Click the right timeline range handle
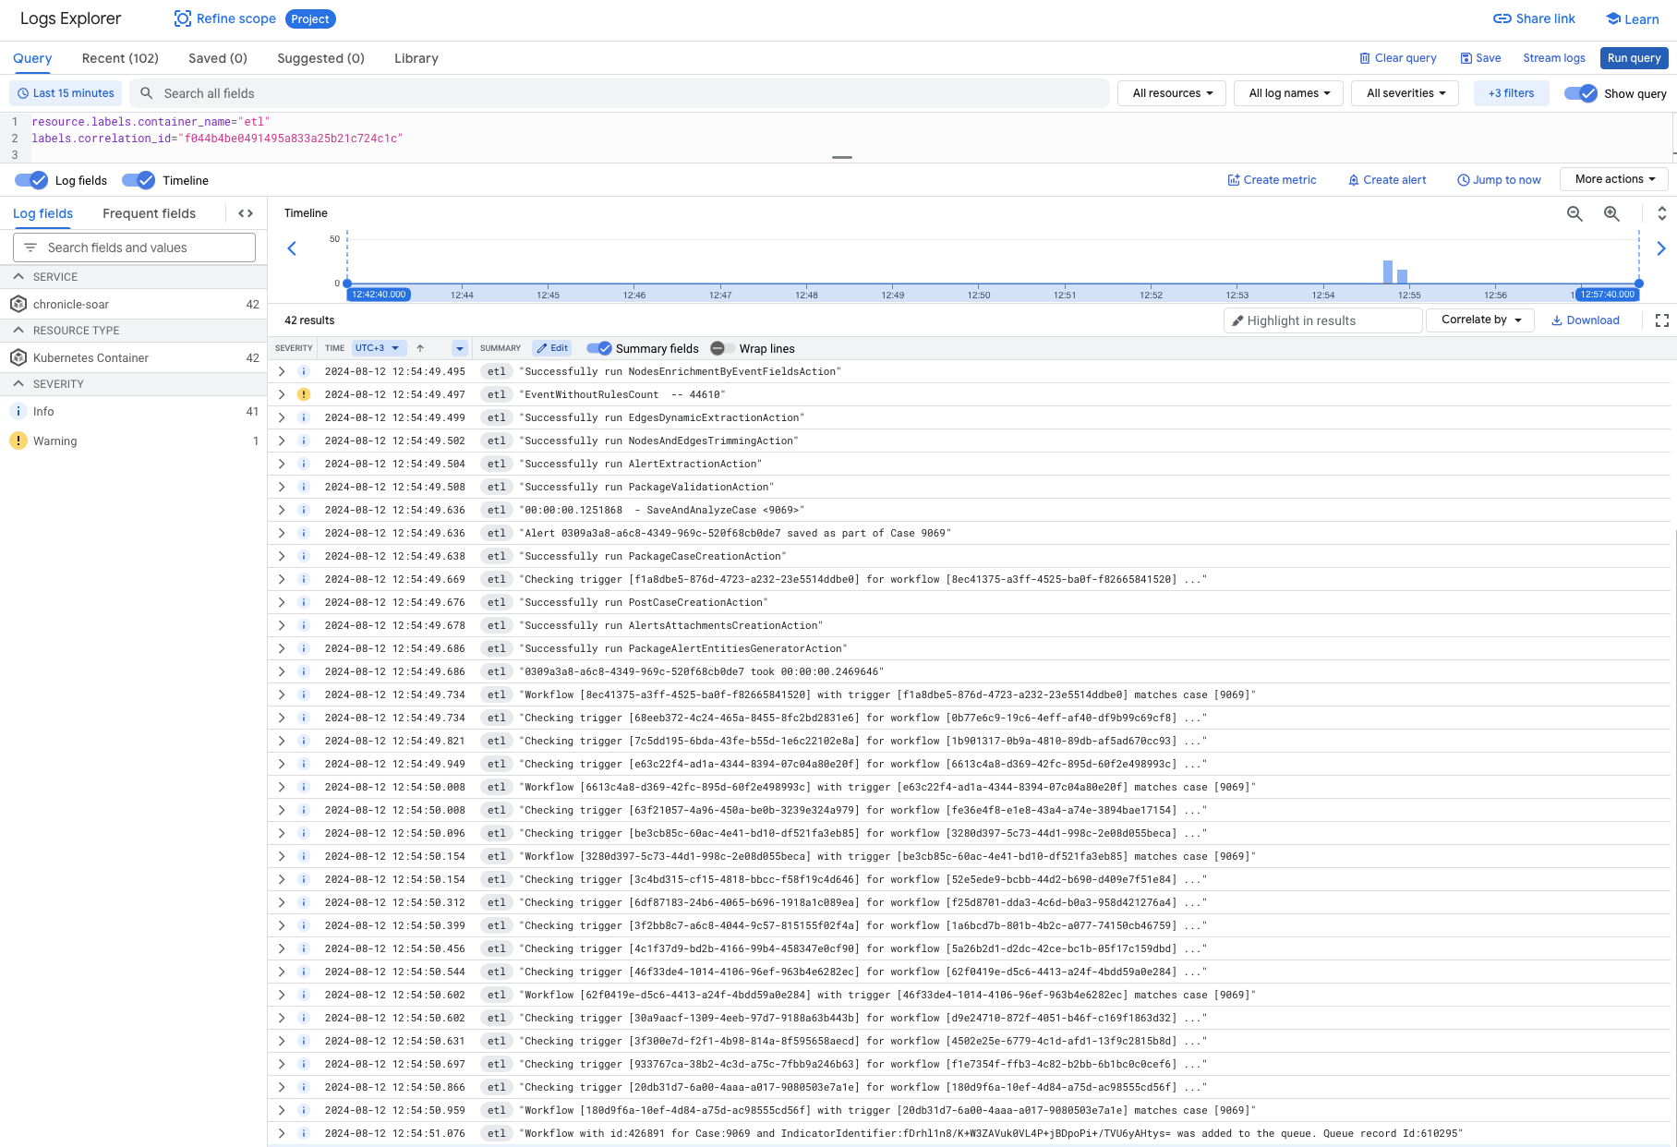The width and height of the screenshot is (1677, 1147). pos(1639,284)
